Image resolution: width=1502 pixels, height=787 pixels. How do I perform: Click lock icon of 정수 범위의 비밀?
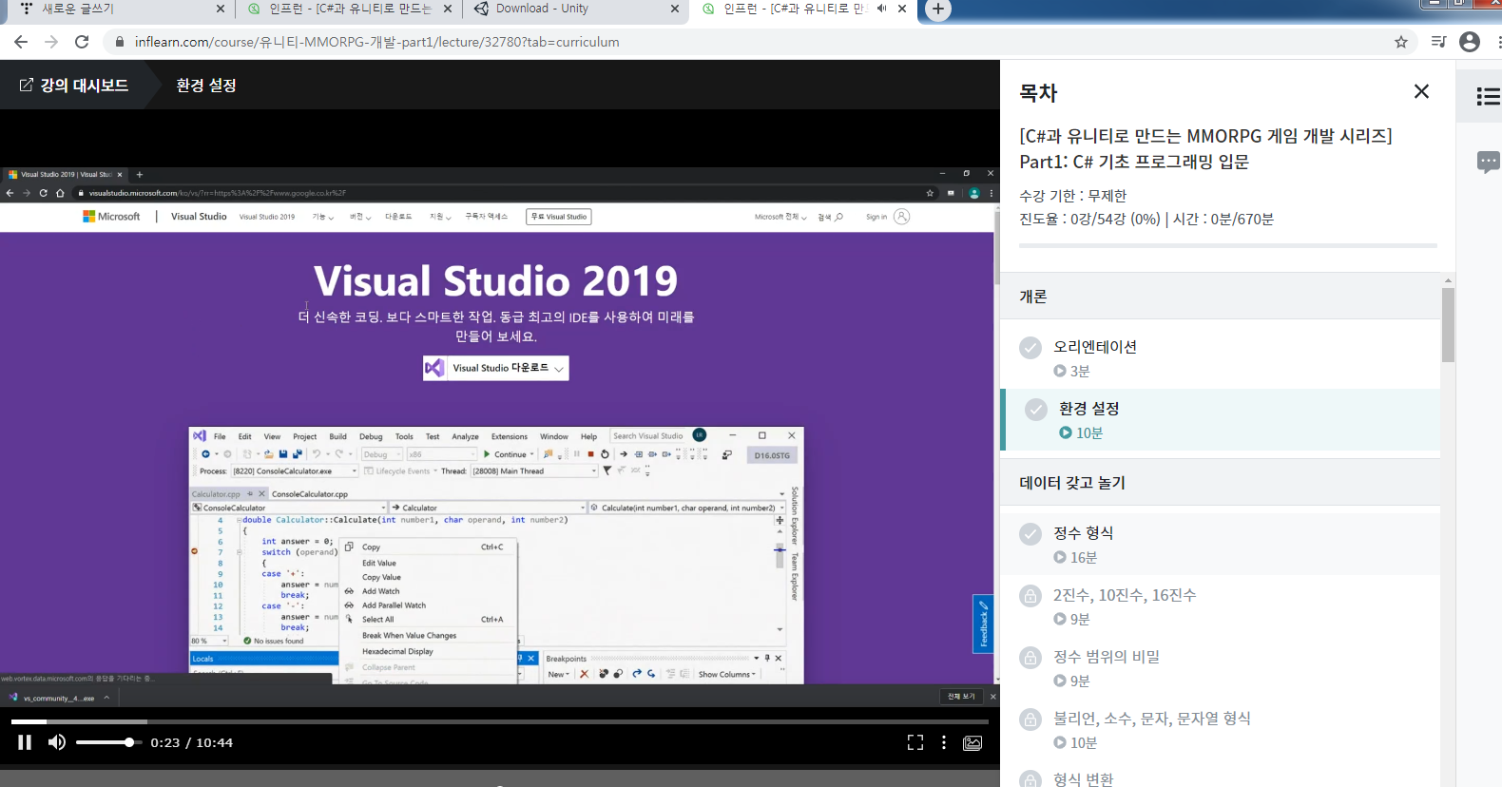pyautogui.click(x=1030, y=657)
